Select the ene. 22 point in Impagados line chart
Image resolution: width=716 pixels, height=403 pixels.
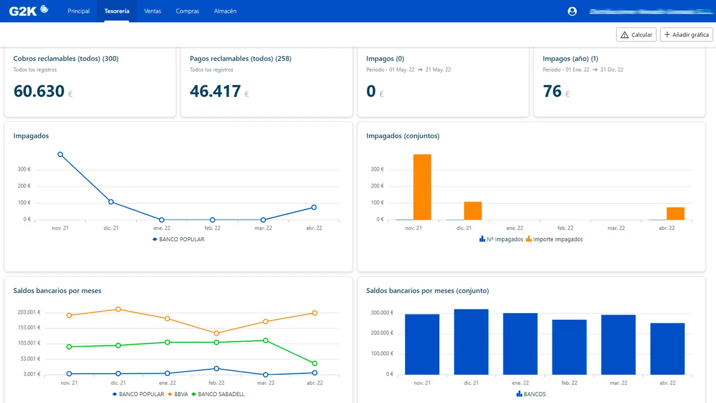[x=162, y=220]
